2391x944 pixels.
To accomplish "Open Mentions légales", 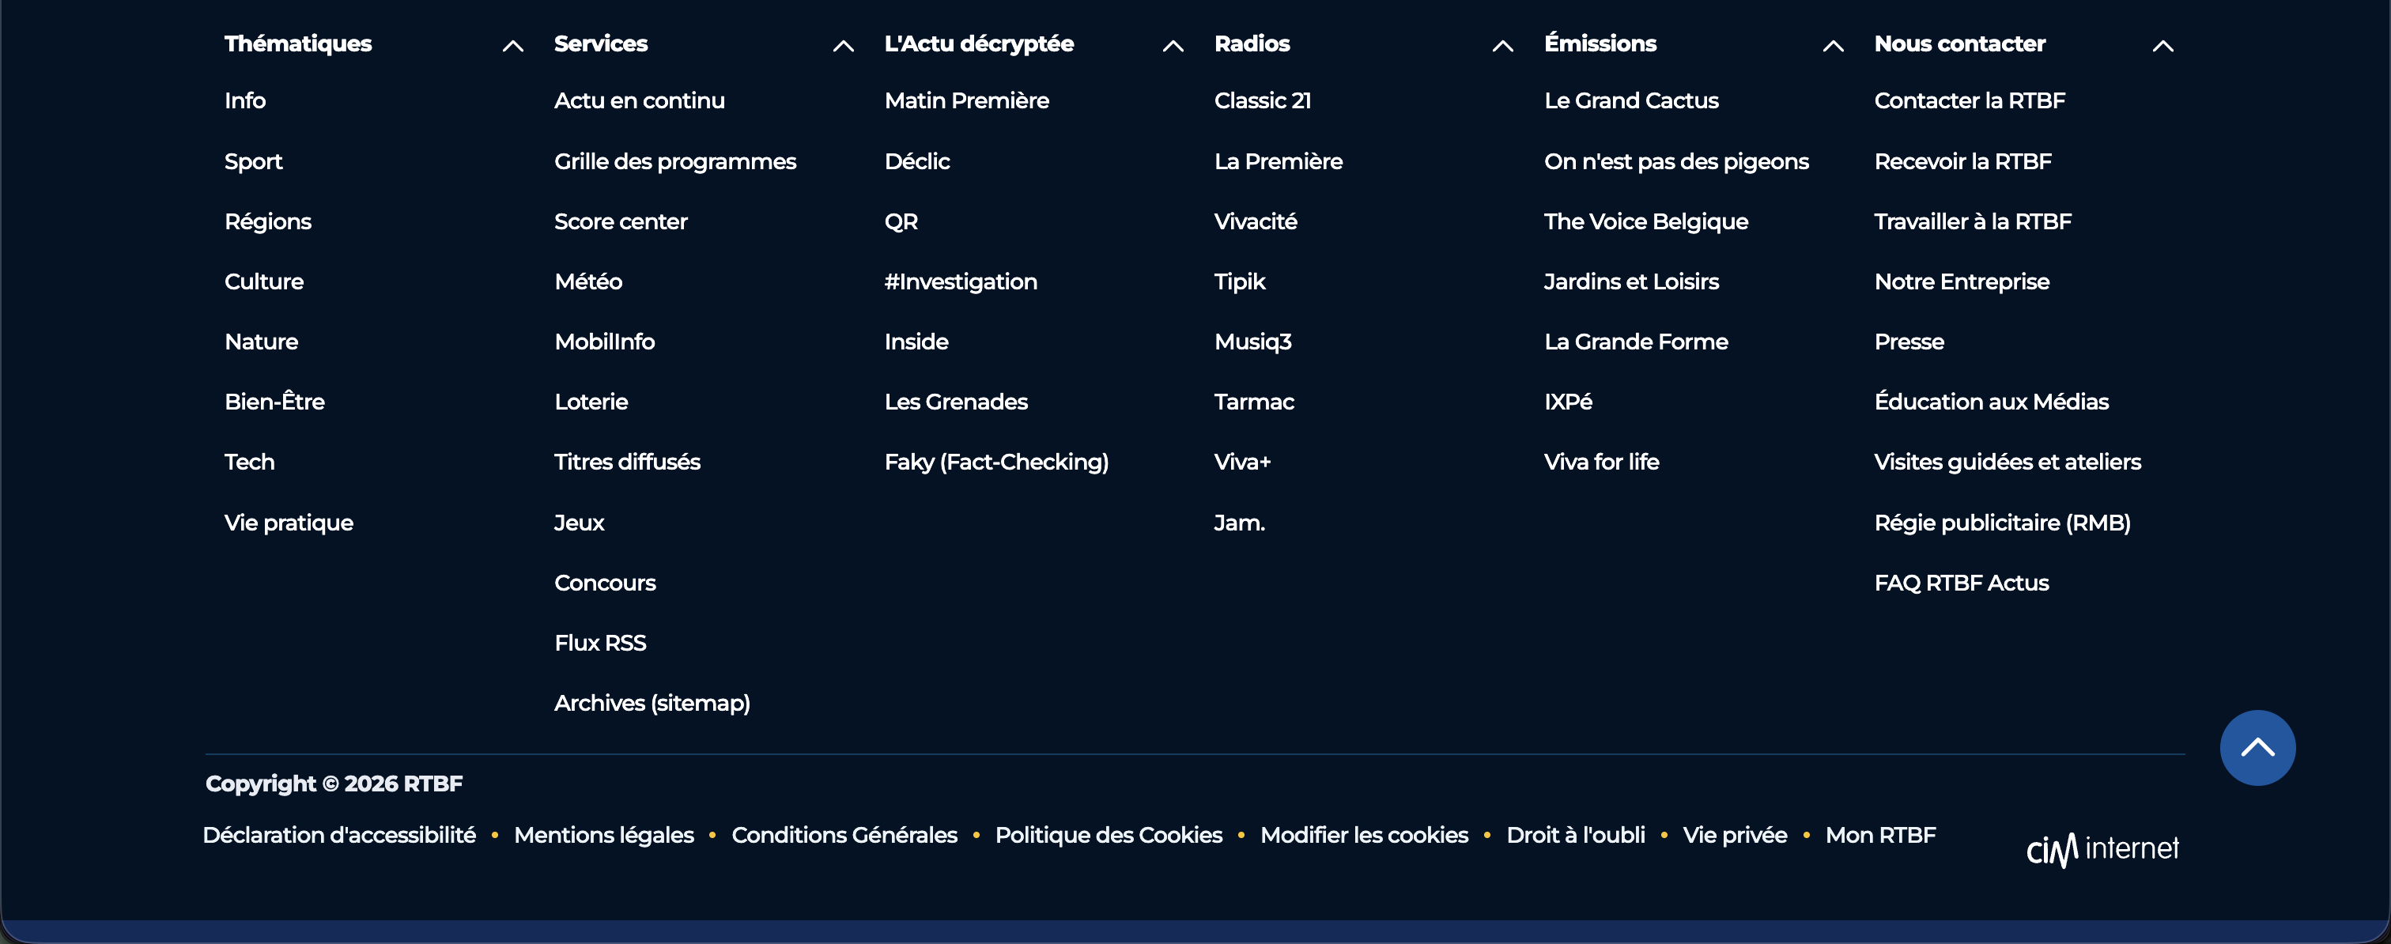I will (x=604, y=836).
